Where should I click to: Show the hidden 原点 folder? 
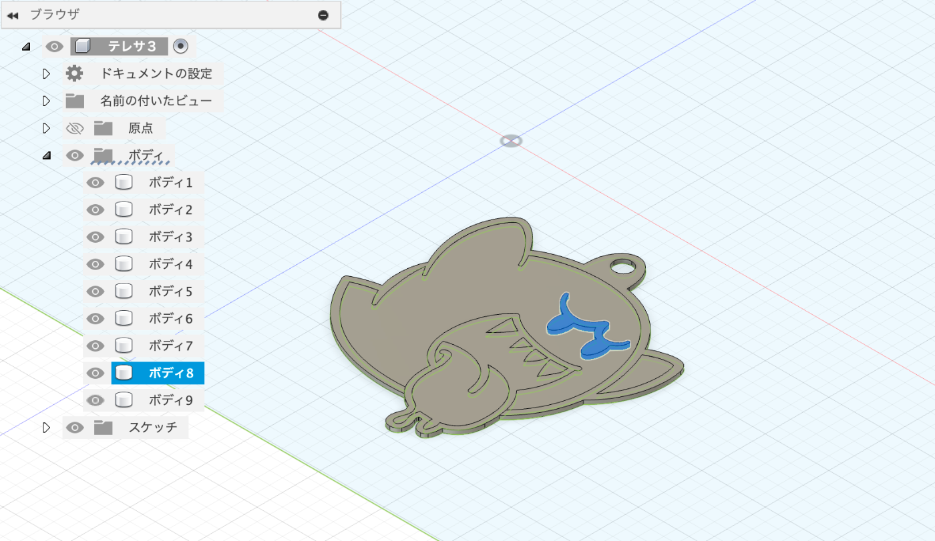[75, 128]
